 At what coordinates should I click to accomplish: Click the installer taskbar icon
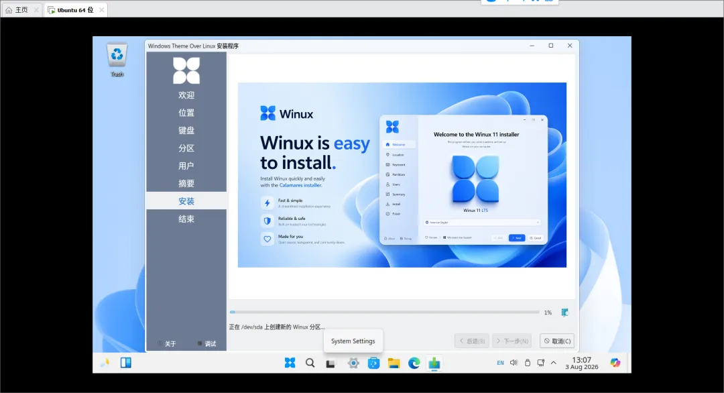click(x=434, y=363)
